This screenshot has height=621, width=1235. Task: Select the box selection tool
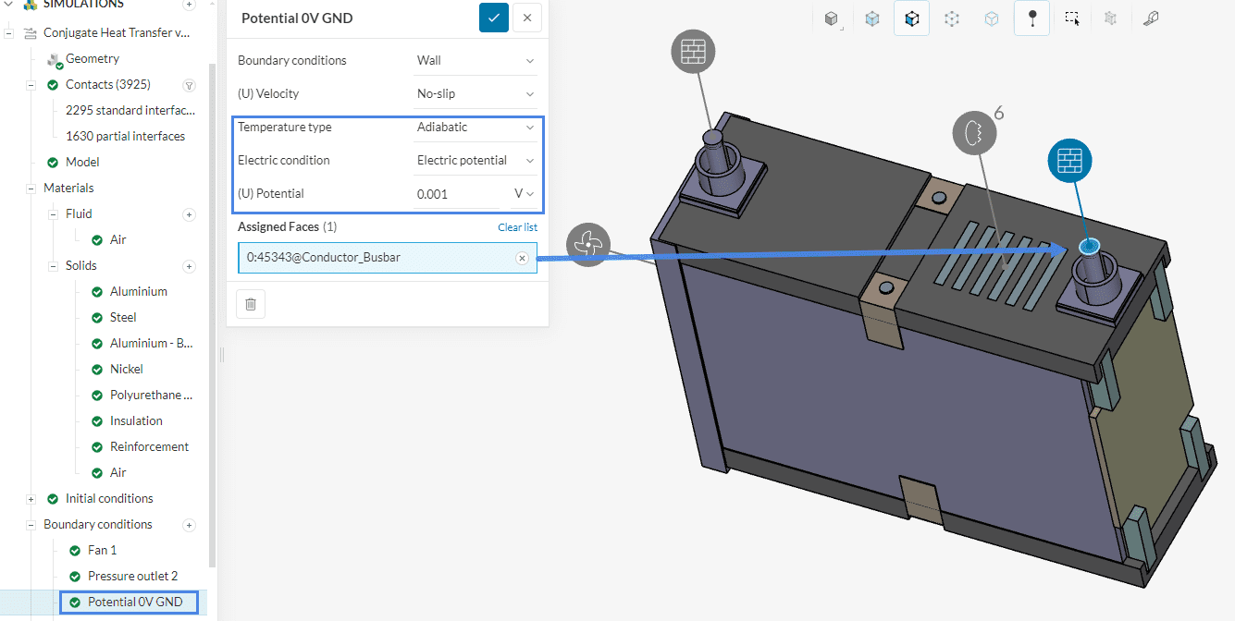1071,18
